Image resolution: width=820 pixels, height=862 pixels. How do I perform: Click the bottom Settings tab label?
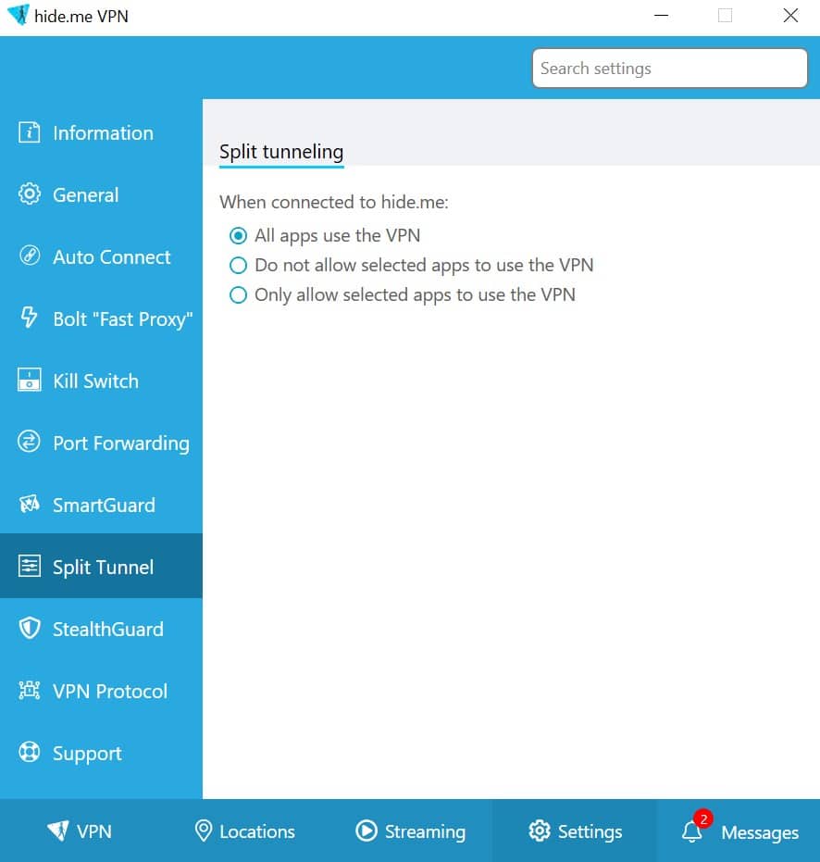coord(590,831)
